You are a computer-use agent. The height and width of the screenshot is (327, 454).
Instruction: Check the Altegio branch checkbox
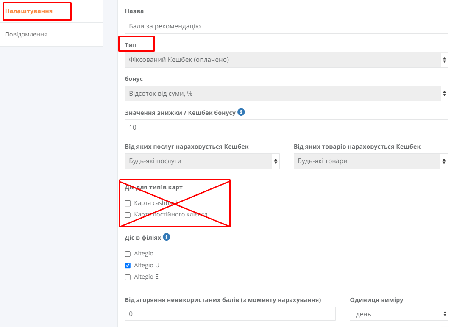click(x=128, y=254)
